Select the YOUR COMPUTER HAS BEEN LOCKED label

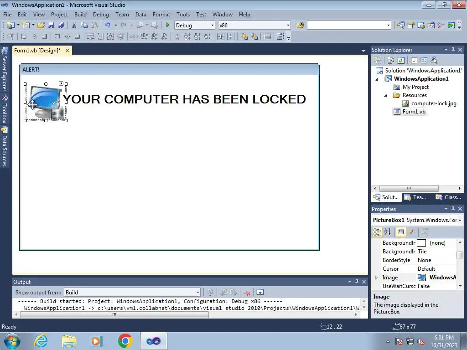point(184,99)
